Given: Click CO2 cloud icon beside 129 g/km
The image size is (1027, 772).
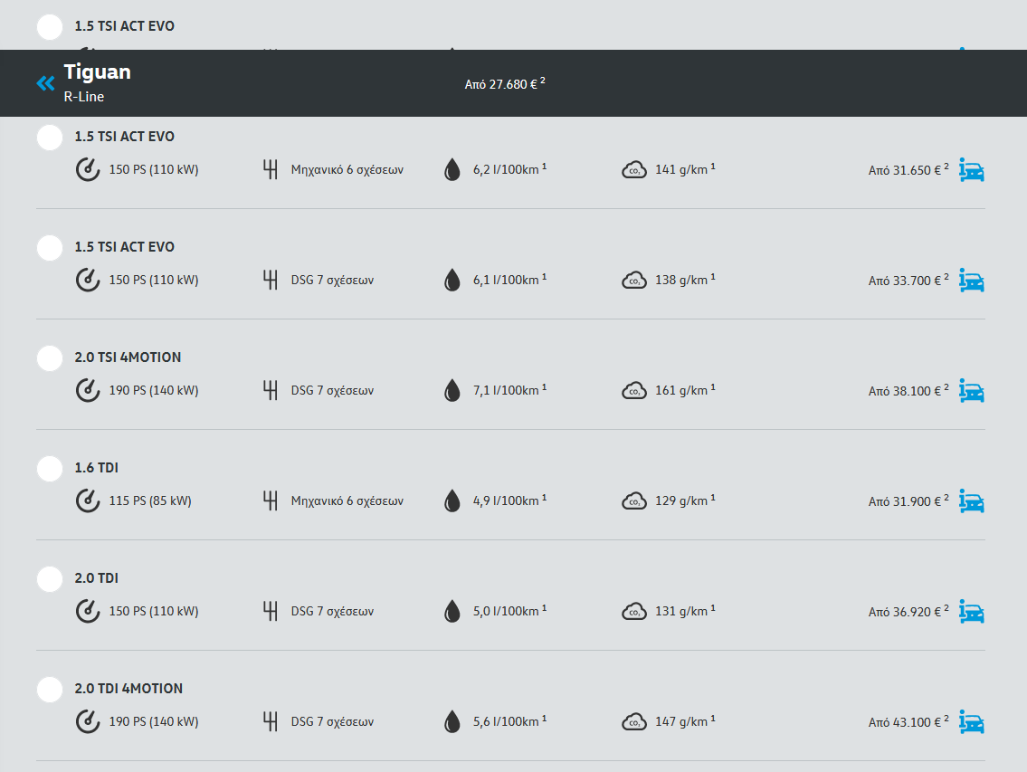Looking at the screenshot, I should click(x=634, y=501).
